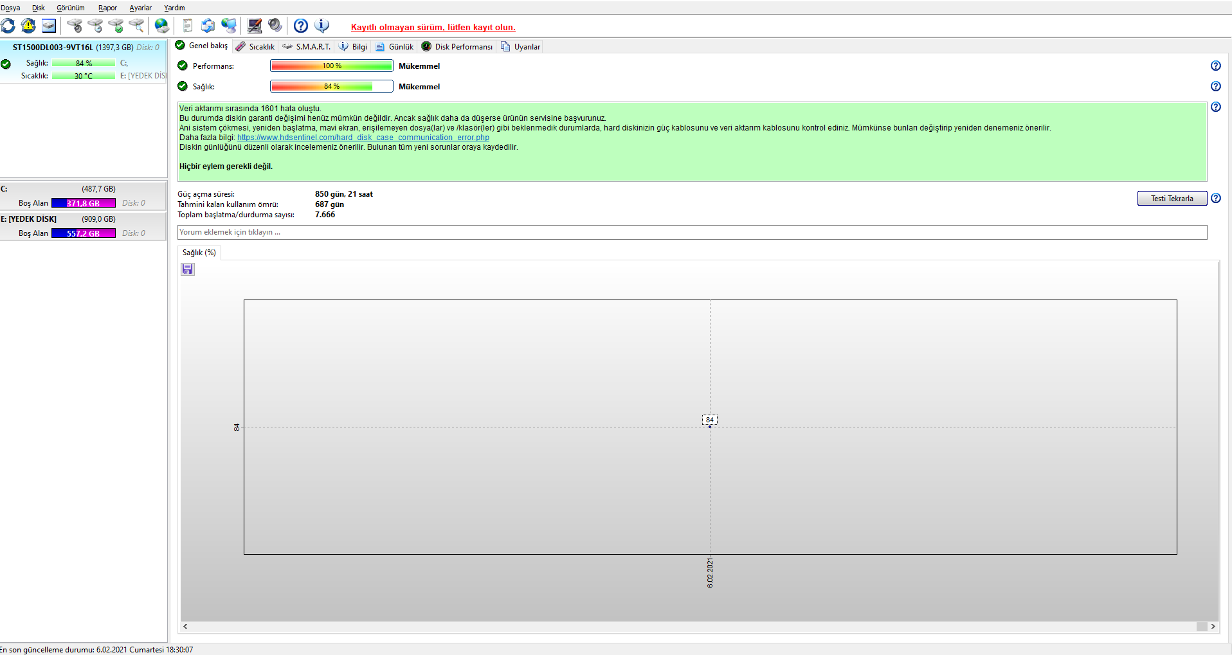
Task: Click the help icon beside Sağlık row
Action: pos(1215,86)
